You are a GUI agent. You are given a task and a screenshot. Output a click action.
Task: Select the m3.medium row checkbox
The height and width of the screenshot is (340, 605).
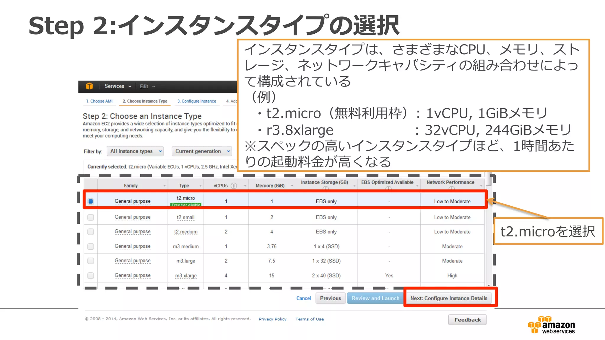[91, 246]
